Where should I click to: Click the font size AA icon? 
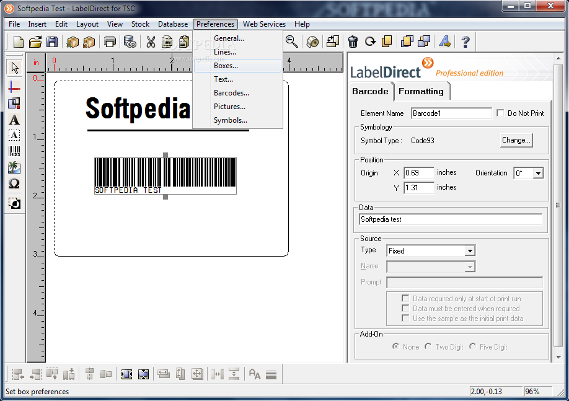click(x=255, y=374)
